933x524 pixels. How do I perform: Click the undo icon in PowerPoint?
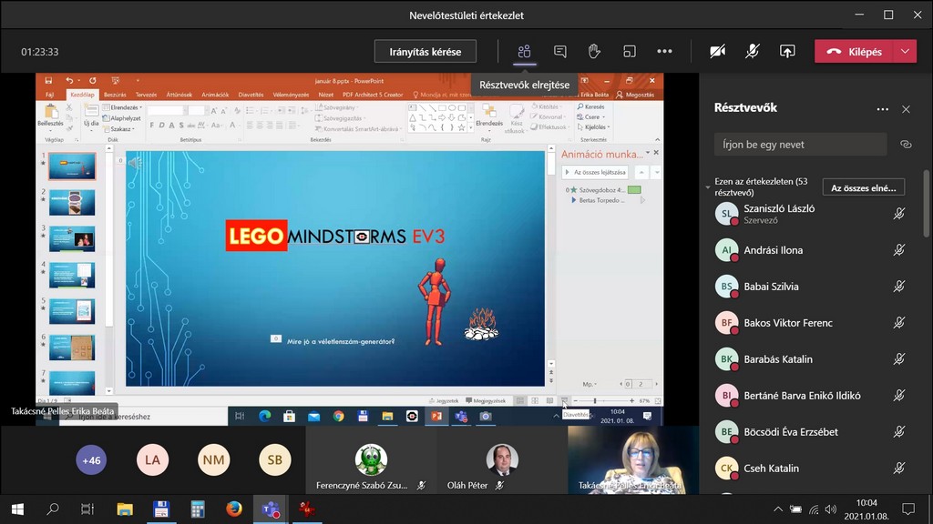pos(69,81)
